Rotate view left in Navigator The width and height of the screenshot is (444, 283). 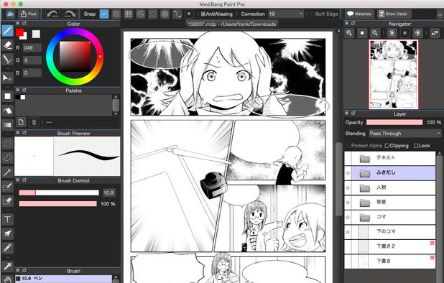[392, 33]
